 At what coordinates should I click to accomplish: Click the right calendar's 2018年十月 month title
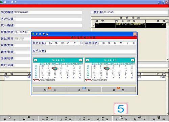[110, 60]
